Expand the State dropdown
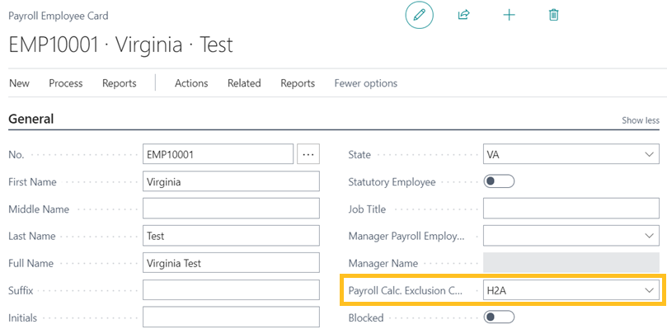The width and height of the screenshot is (667, 329). click(x=649, y=154)
